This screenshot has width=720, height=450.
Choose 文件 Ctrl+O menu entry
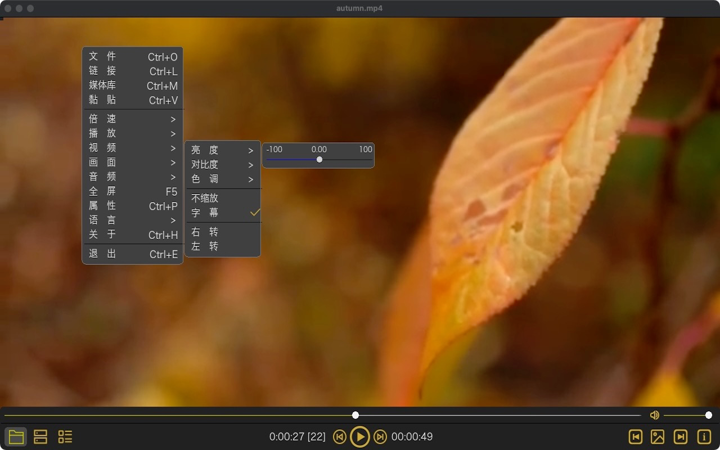[133, 56]
